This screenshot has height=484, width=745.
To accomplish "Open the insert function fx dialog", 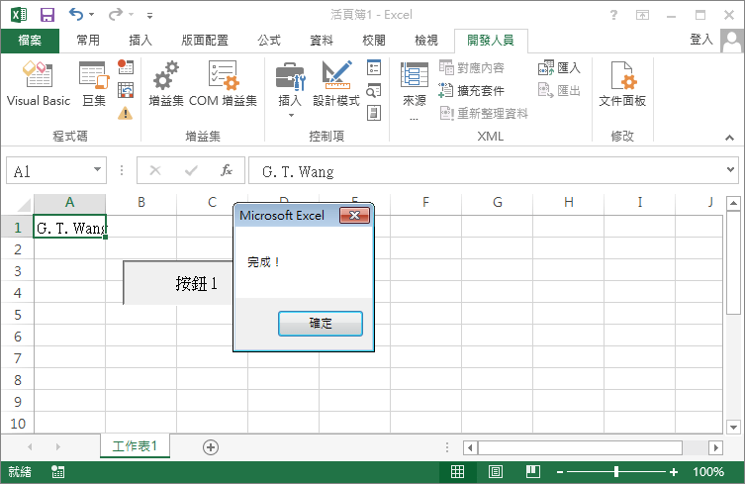I will pos(227,170).
